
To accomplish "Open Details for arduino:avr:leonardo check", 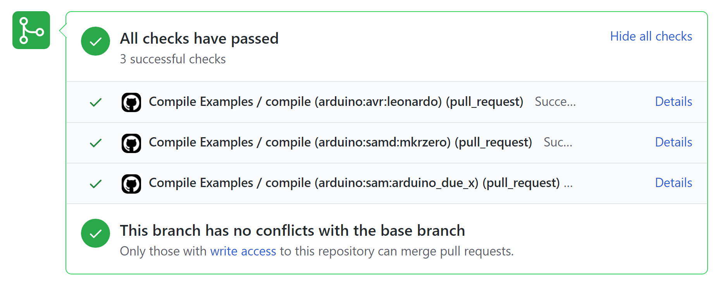I will (x=673, y=101).
